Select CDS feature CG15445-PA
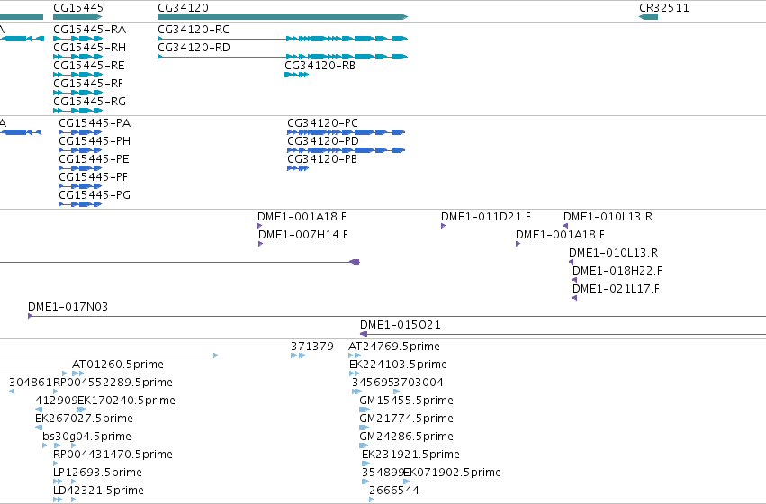 click(80, 132)
